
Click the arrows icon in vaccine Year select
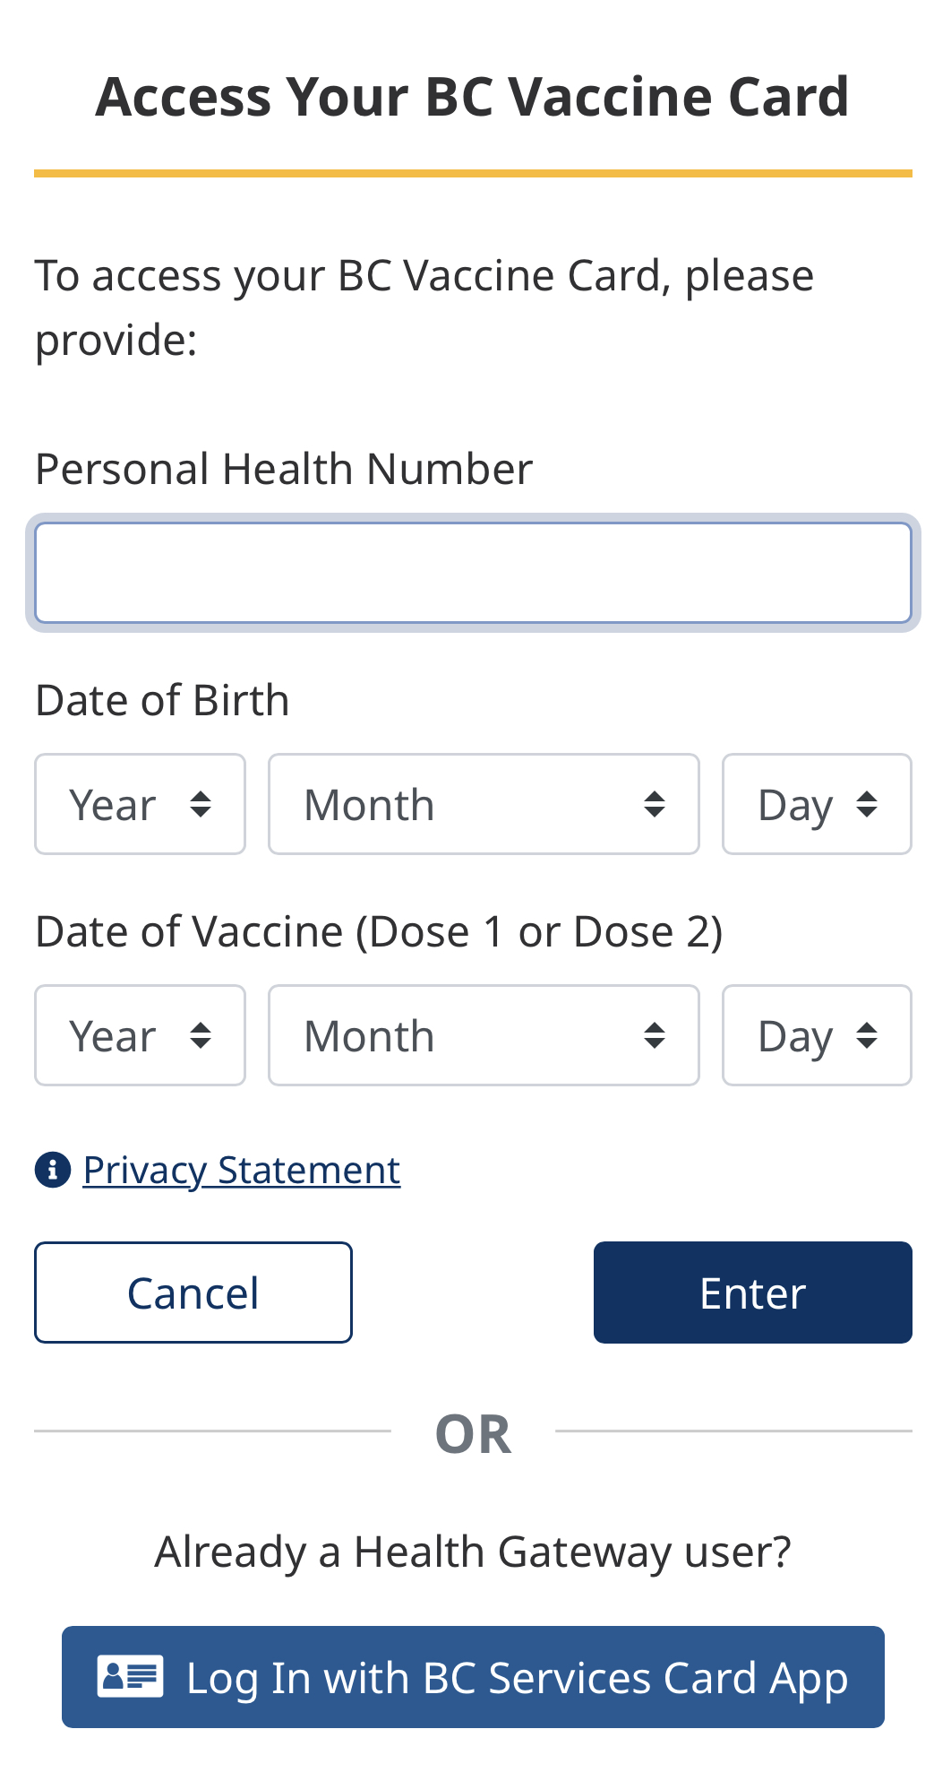click(x=201, y=1035)
